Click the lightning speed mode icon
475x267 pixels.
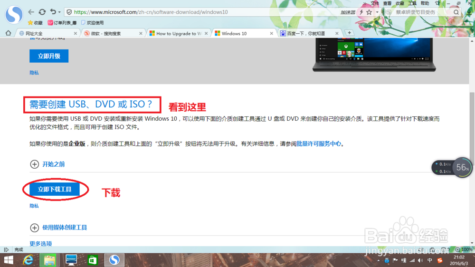pos(361,12)
